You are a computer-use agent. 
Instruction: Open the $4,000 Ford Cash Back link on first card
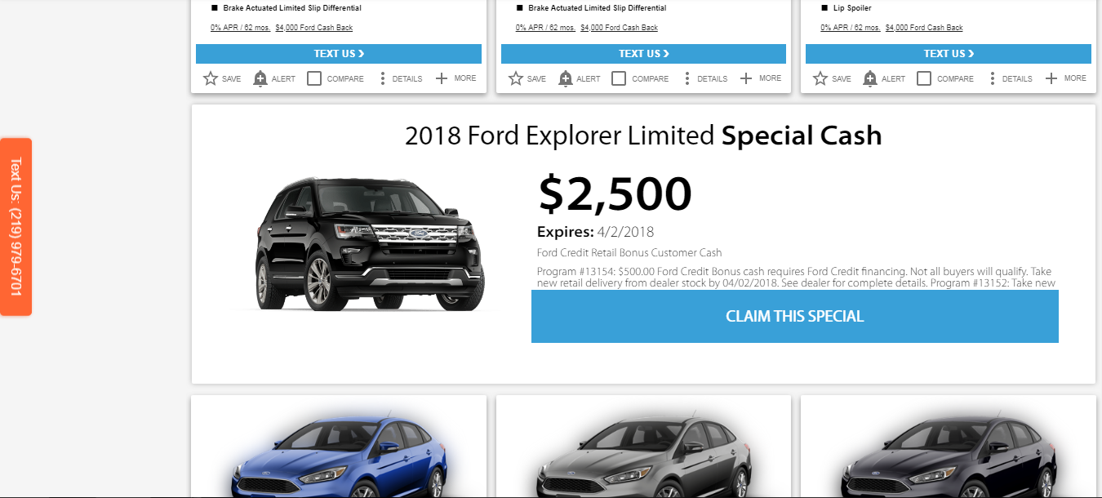[314, 28]
